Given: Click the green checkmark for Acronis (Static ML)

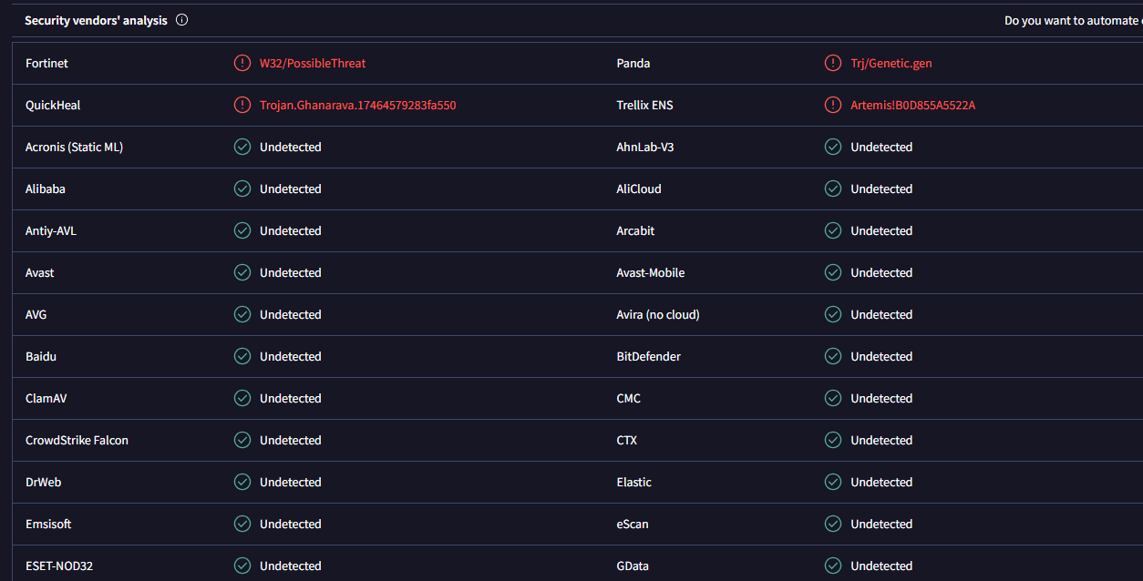Looking at the screenshot, I should tap(242, 147).
